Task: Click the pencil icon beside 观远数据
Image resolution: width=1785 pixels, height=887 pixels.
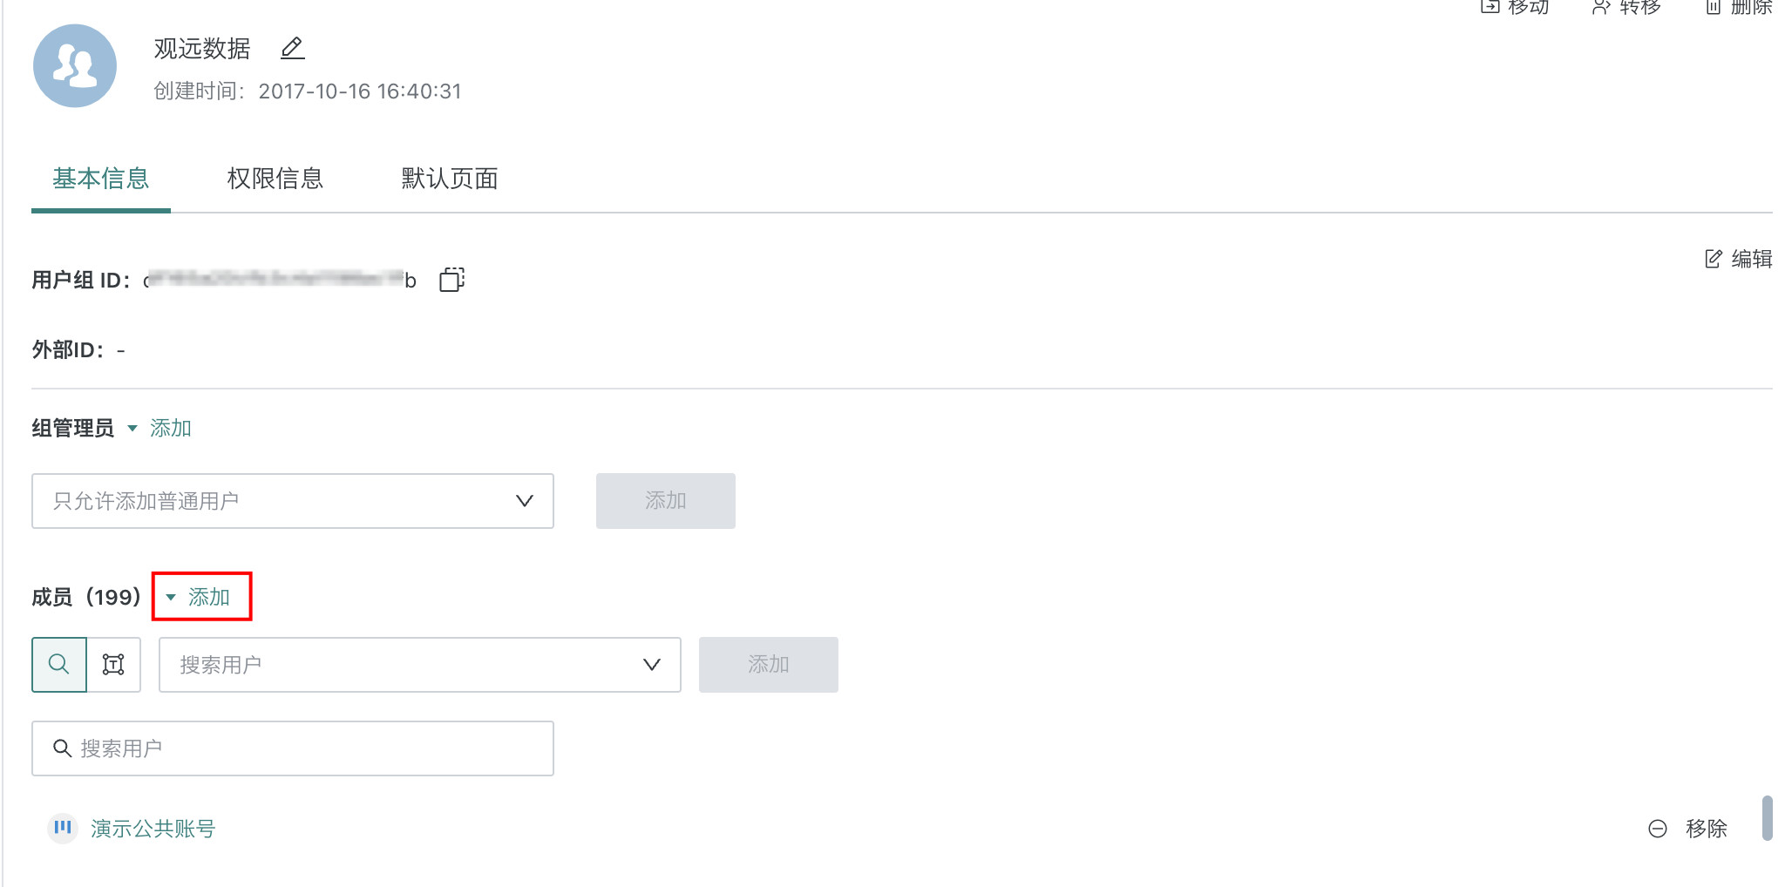Action: pyautogui.click(x=292, y=48)
